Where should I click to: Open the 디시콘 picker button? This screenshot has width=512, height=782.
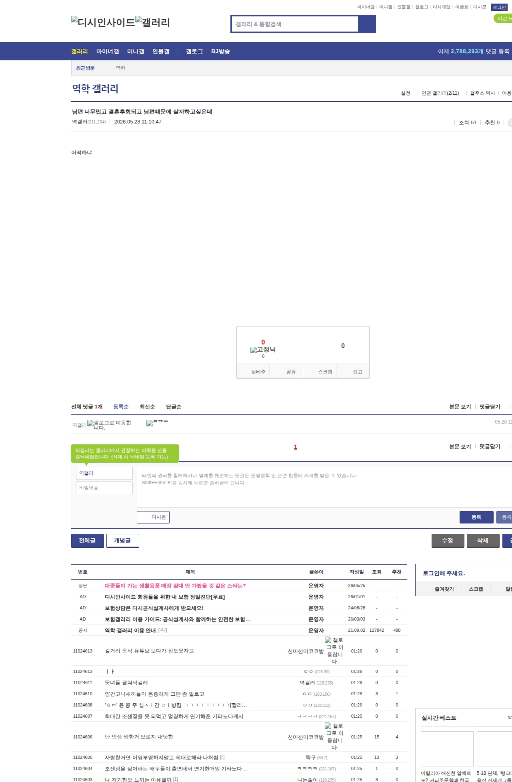point(153,517)
